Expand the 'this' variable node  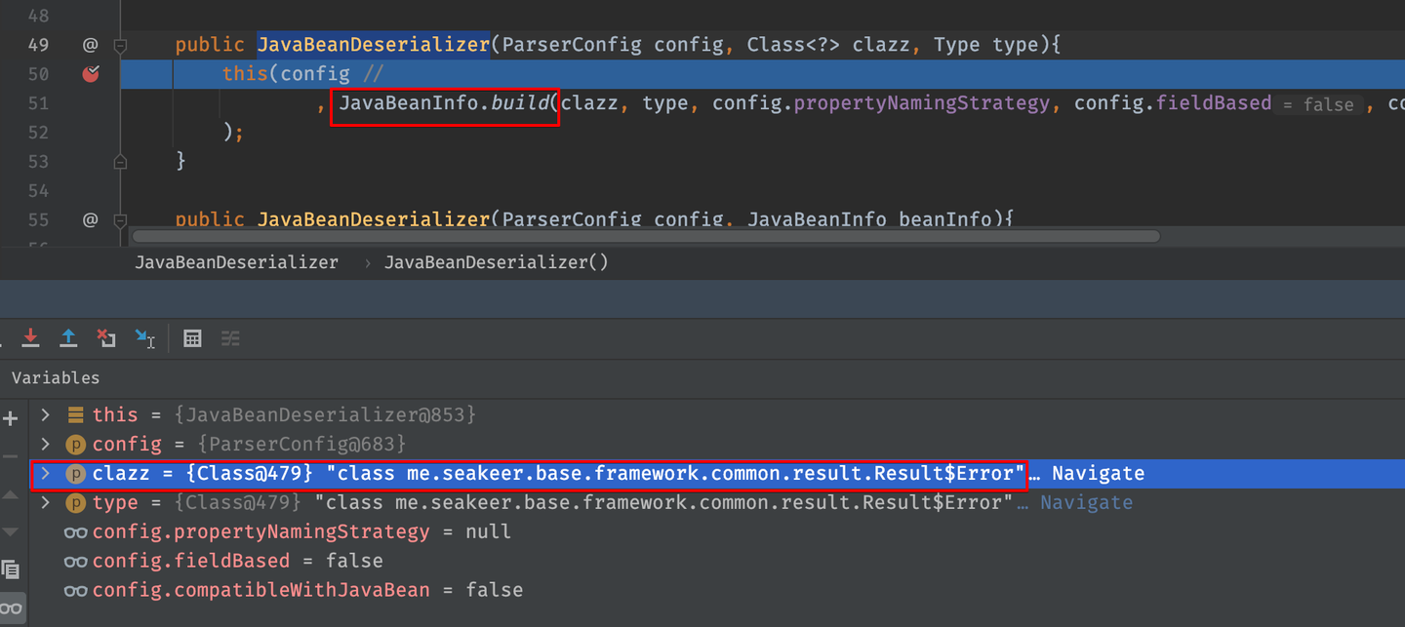pos(45,415)
